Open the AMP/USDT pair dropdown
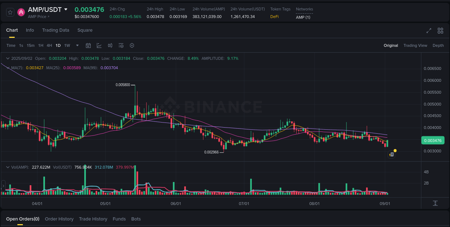This screenshot has width=450, height=227. pos(66,10)
